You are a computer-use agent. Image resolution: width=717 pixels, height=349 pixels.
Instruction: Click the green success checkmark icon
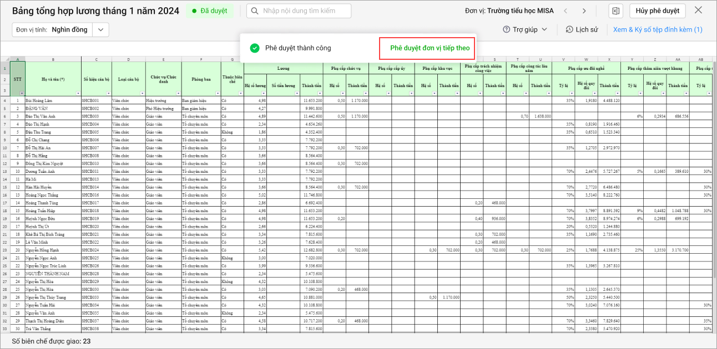255,48
